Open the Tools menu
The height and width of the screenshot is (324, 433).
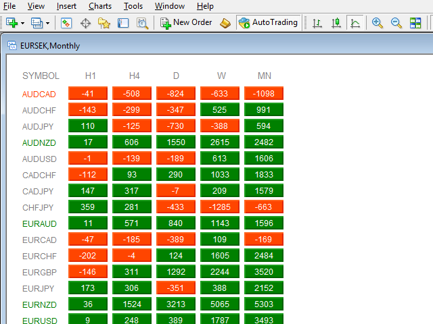[x=133, y=6]
